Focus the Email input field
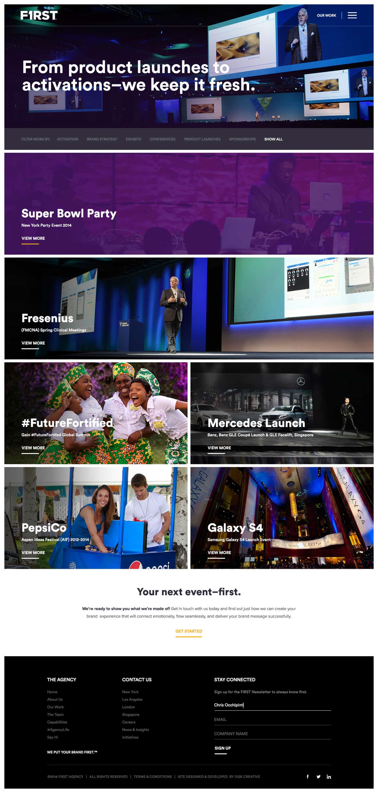This screenshot has height=793, width=378. tap(272, 719)
